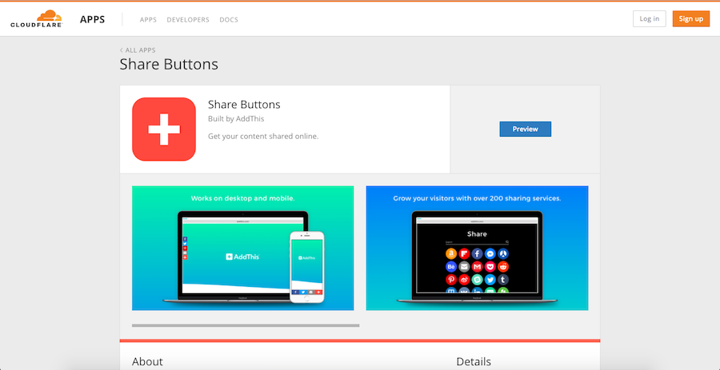This screenshot has height=370, width=720.
Task: Click the Share Buttons app title in card
Action: coord(244,105)
